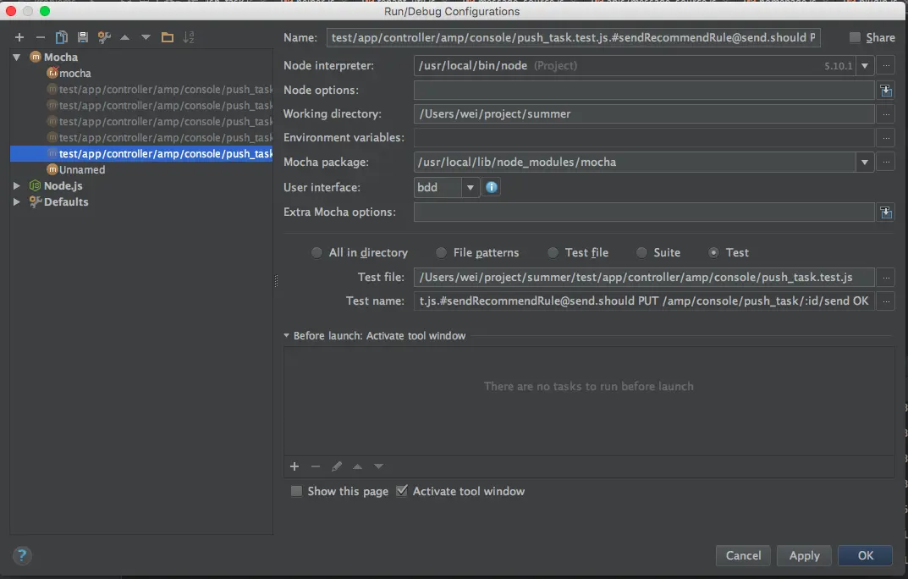The image size is (908, 579).
Task: Edit the before launch task pencil icon
Action: (337, 466)
